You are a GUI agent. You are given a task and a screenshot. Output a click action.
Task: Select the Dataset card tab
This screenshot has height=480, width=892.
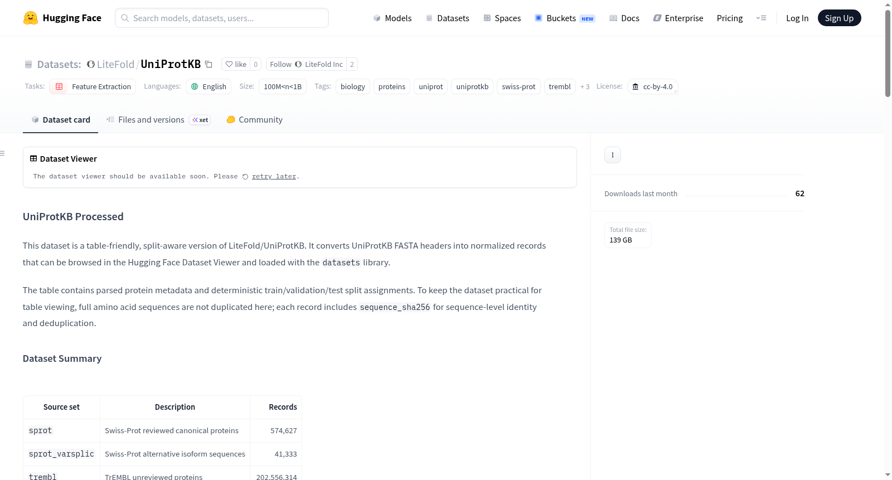[61, 120]
